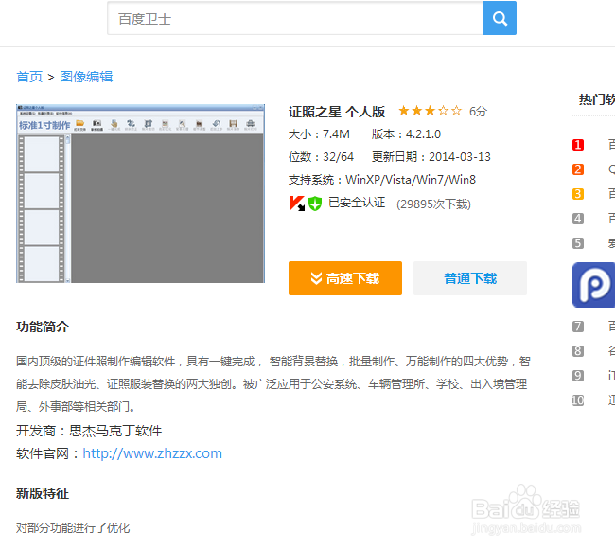The image size is (615, 550).
Task: Click the 大小：7.4M text
Action: click(319, 134)
